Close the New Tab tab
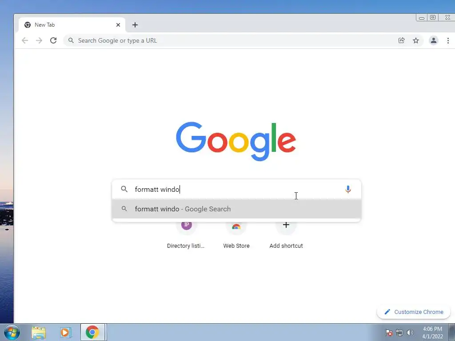Viewport: 455px width, 341px height. pos(118,25)
